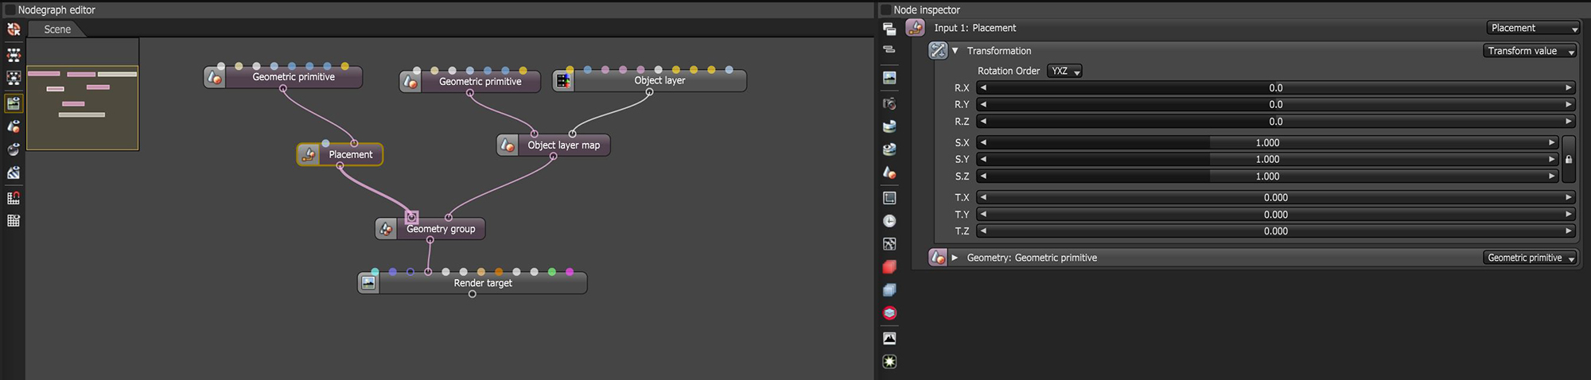The height and width of the screenshot is (380, 1591).
Task: Open geometry shortcut icon in Node inspector sidebar
Action: [889, 173]
